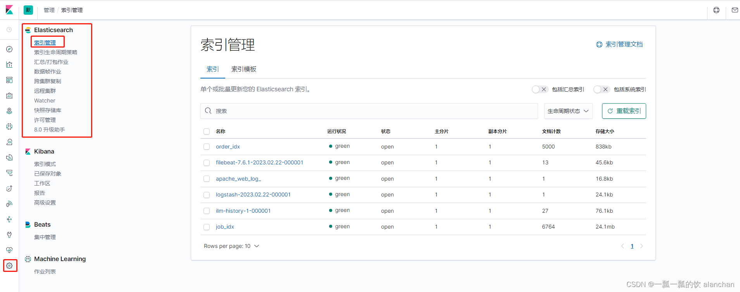The width and height of the screenshot is (740, 292).
Task: Open the 生命周期状态 filter dropdown
Action: [568, 111]
